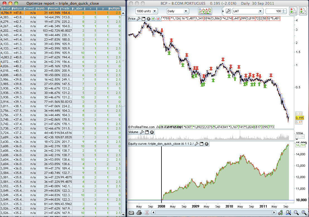Click the yellow 0.195 current price label
This screenshot has height=217, width=309.
click(x=300, y=118)
